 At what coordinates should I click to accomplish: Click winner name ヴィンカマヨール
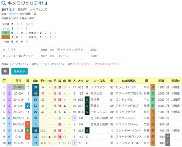point(127,143)
